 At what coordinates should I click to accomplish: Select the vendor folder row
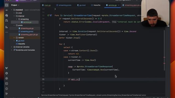pos(25,38)
